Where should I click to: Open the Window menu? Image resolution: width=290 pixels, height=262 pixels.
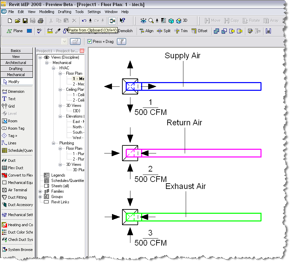coord(111,12)
